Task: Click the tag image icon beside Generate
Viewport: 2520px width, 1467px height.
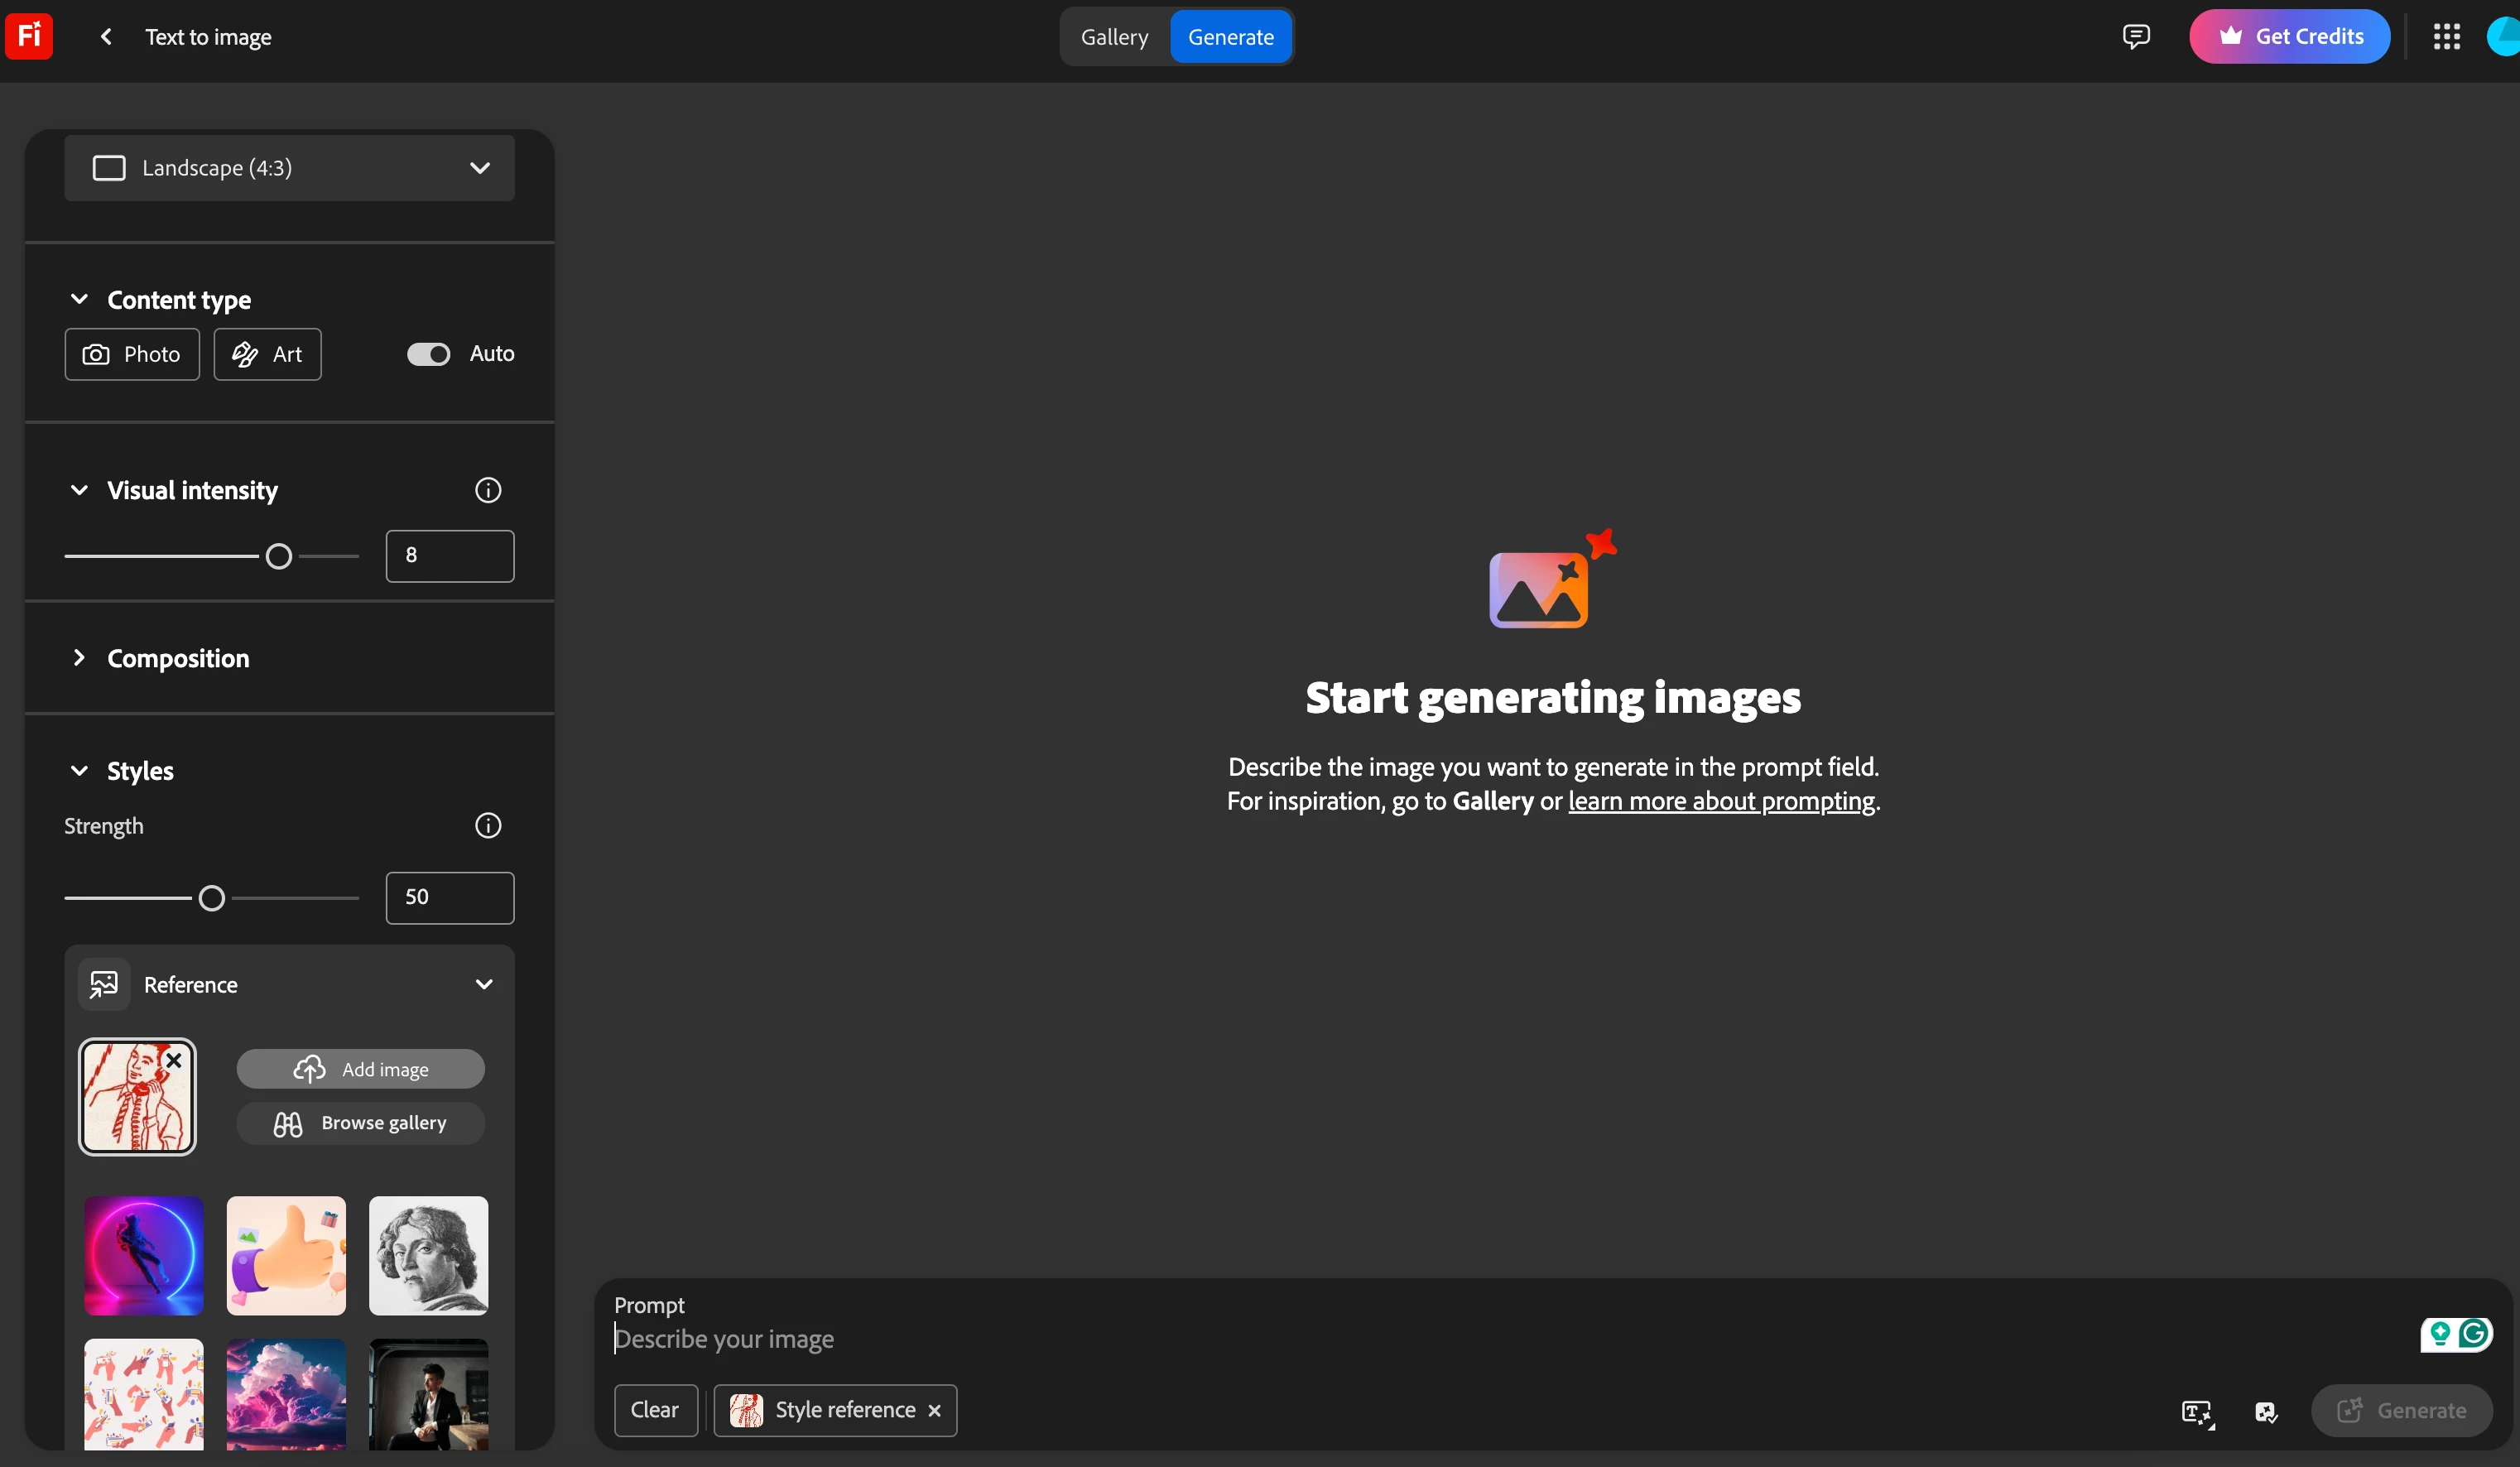Action: click(x=2266, y=1411)
